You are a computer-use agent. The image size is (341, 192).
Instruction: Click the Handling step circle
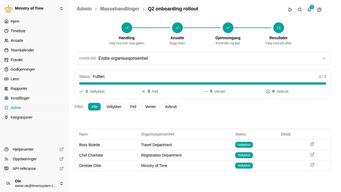(127, 28)
